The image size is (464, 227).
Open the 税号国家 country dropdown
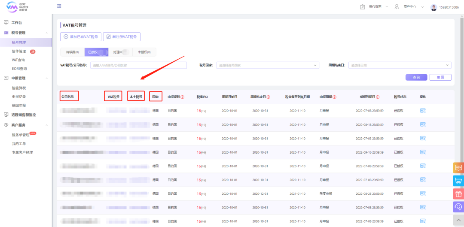pyautogui.click(x=268, y=65)
